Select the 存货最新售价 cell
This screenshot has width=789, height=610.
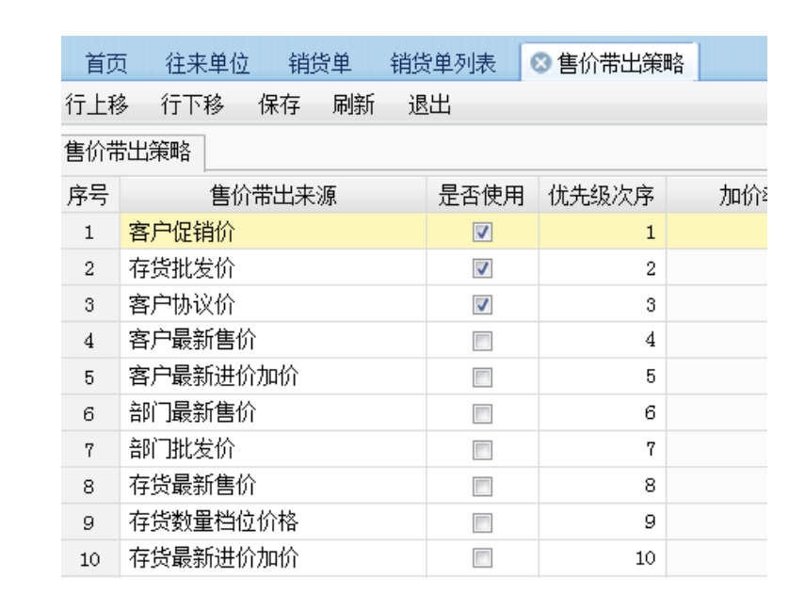[x=273, y=486]
